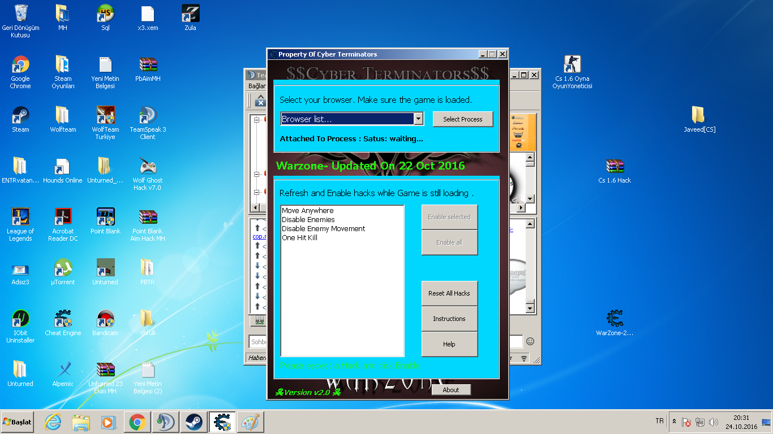Select the Yeni Metin Belgesi text file icon

tap(105, 72)
